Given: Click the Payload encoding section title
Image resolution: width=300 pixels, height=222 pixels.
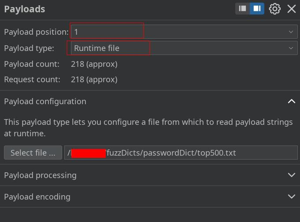Looking at the screenshot, I should pos(37,197).
